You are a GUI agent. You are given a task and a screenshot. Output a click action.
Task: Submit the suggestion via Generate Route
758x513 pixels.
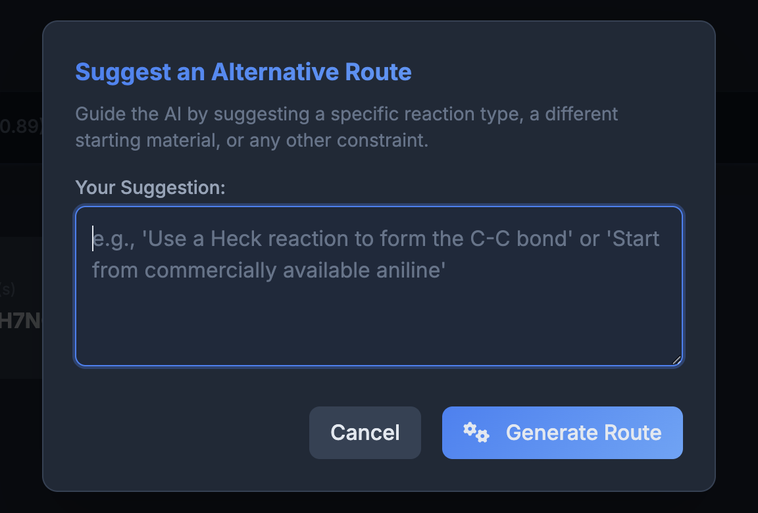[563, 433]
